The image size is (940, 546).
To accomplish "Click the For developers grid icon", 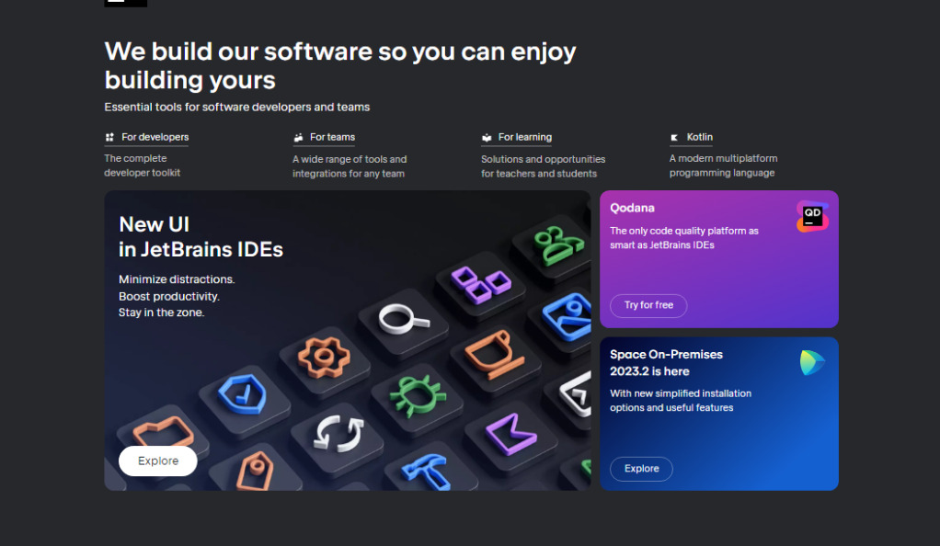I will 109,137.
